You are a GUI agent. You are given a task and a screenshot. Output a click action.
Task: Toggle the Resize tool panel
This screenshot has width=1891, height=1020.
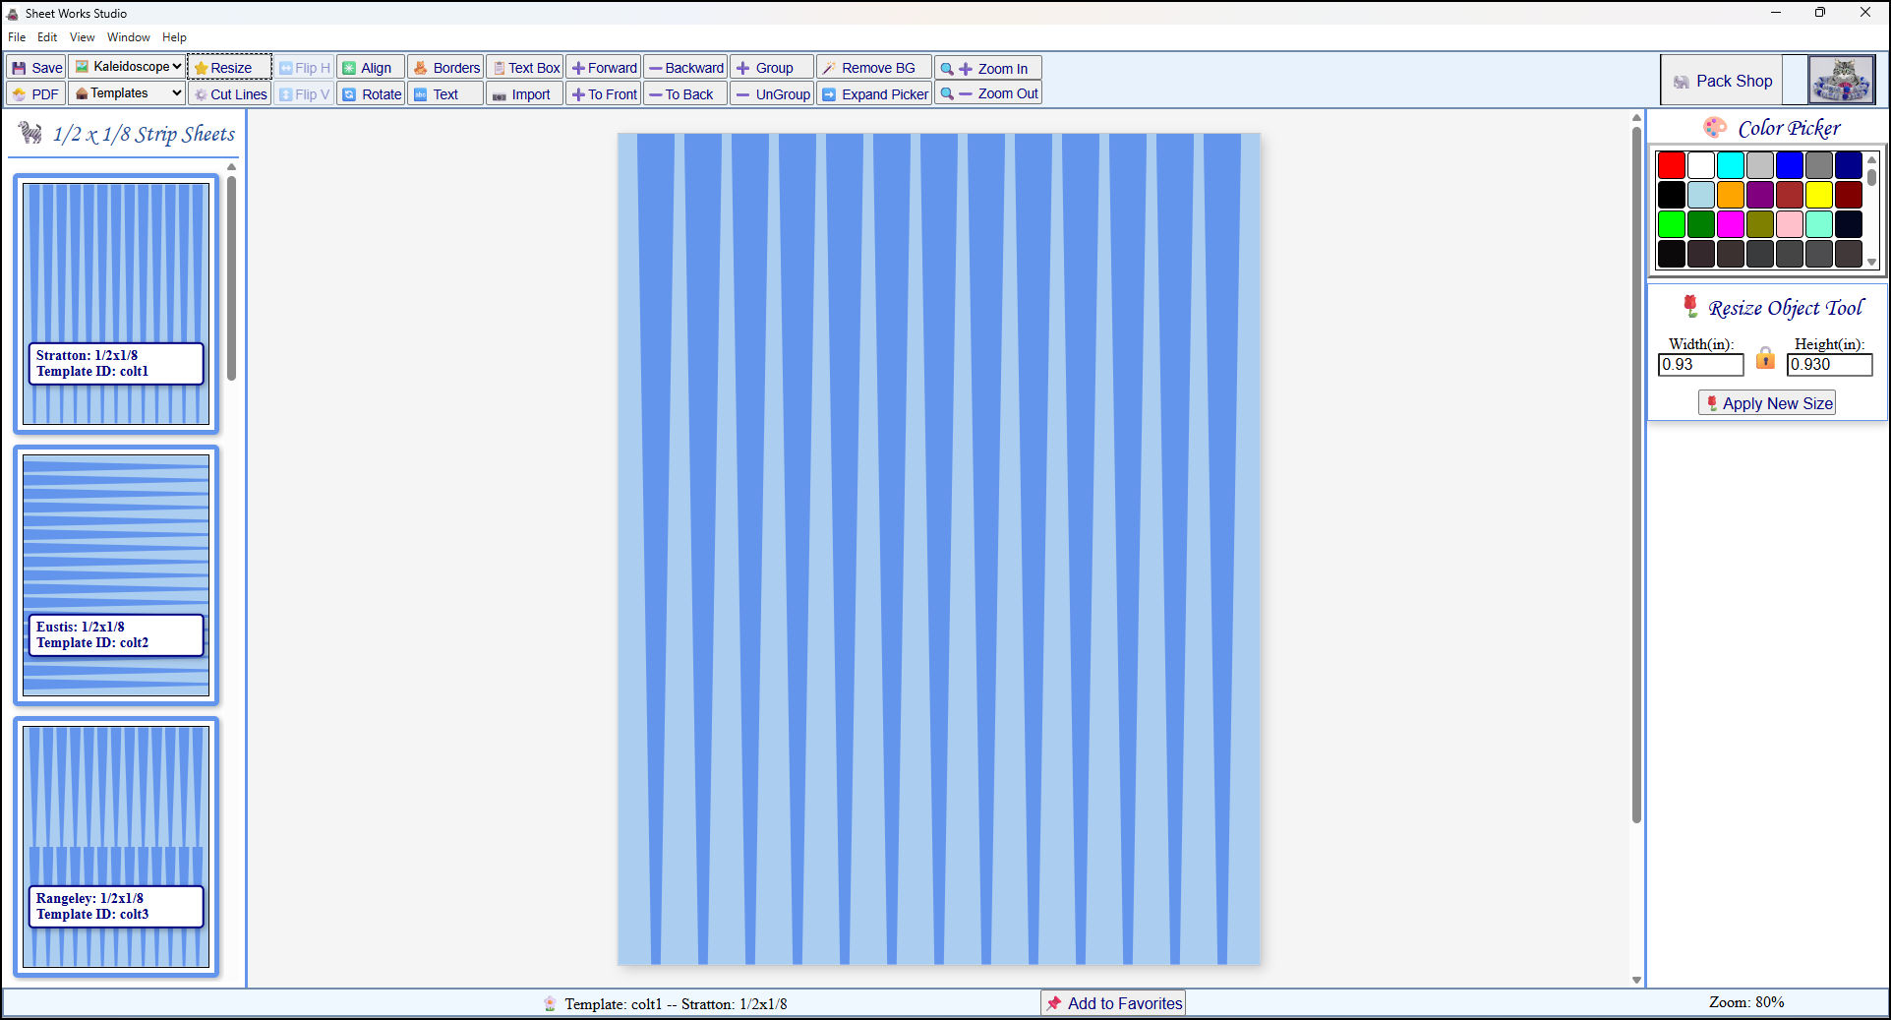pyautogui.click(x=229, y=68)
